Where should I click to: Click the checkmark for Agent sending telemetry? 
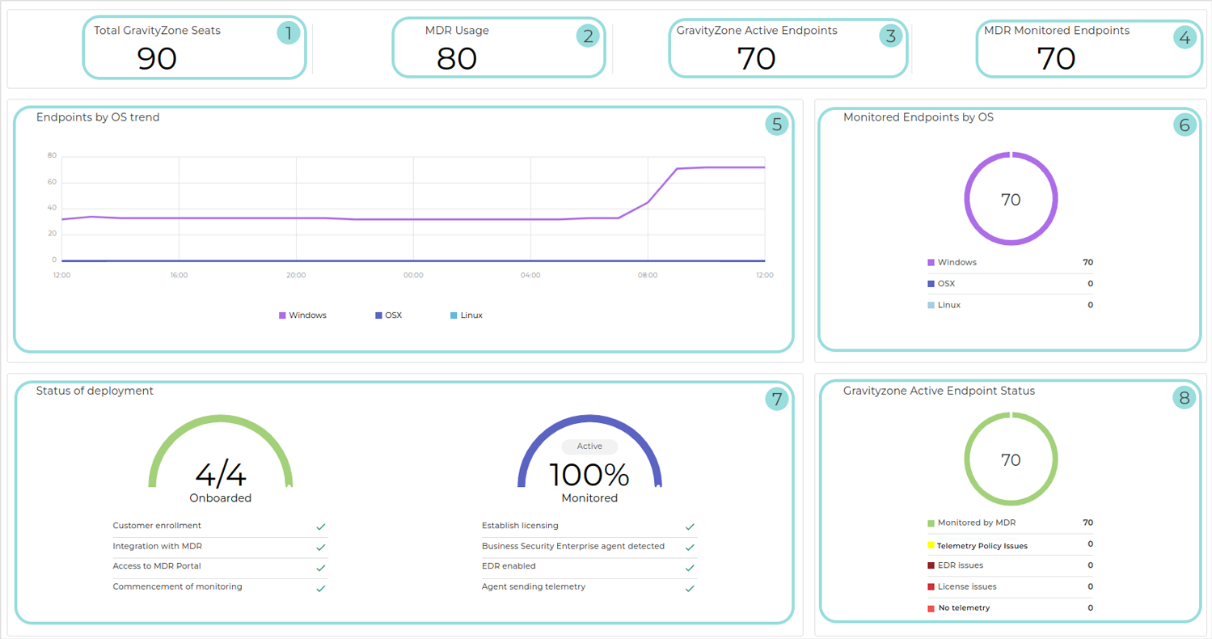click(690, 588)
